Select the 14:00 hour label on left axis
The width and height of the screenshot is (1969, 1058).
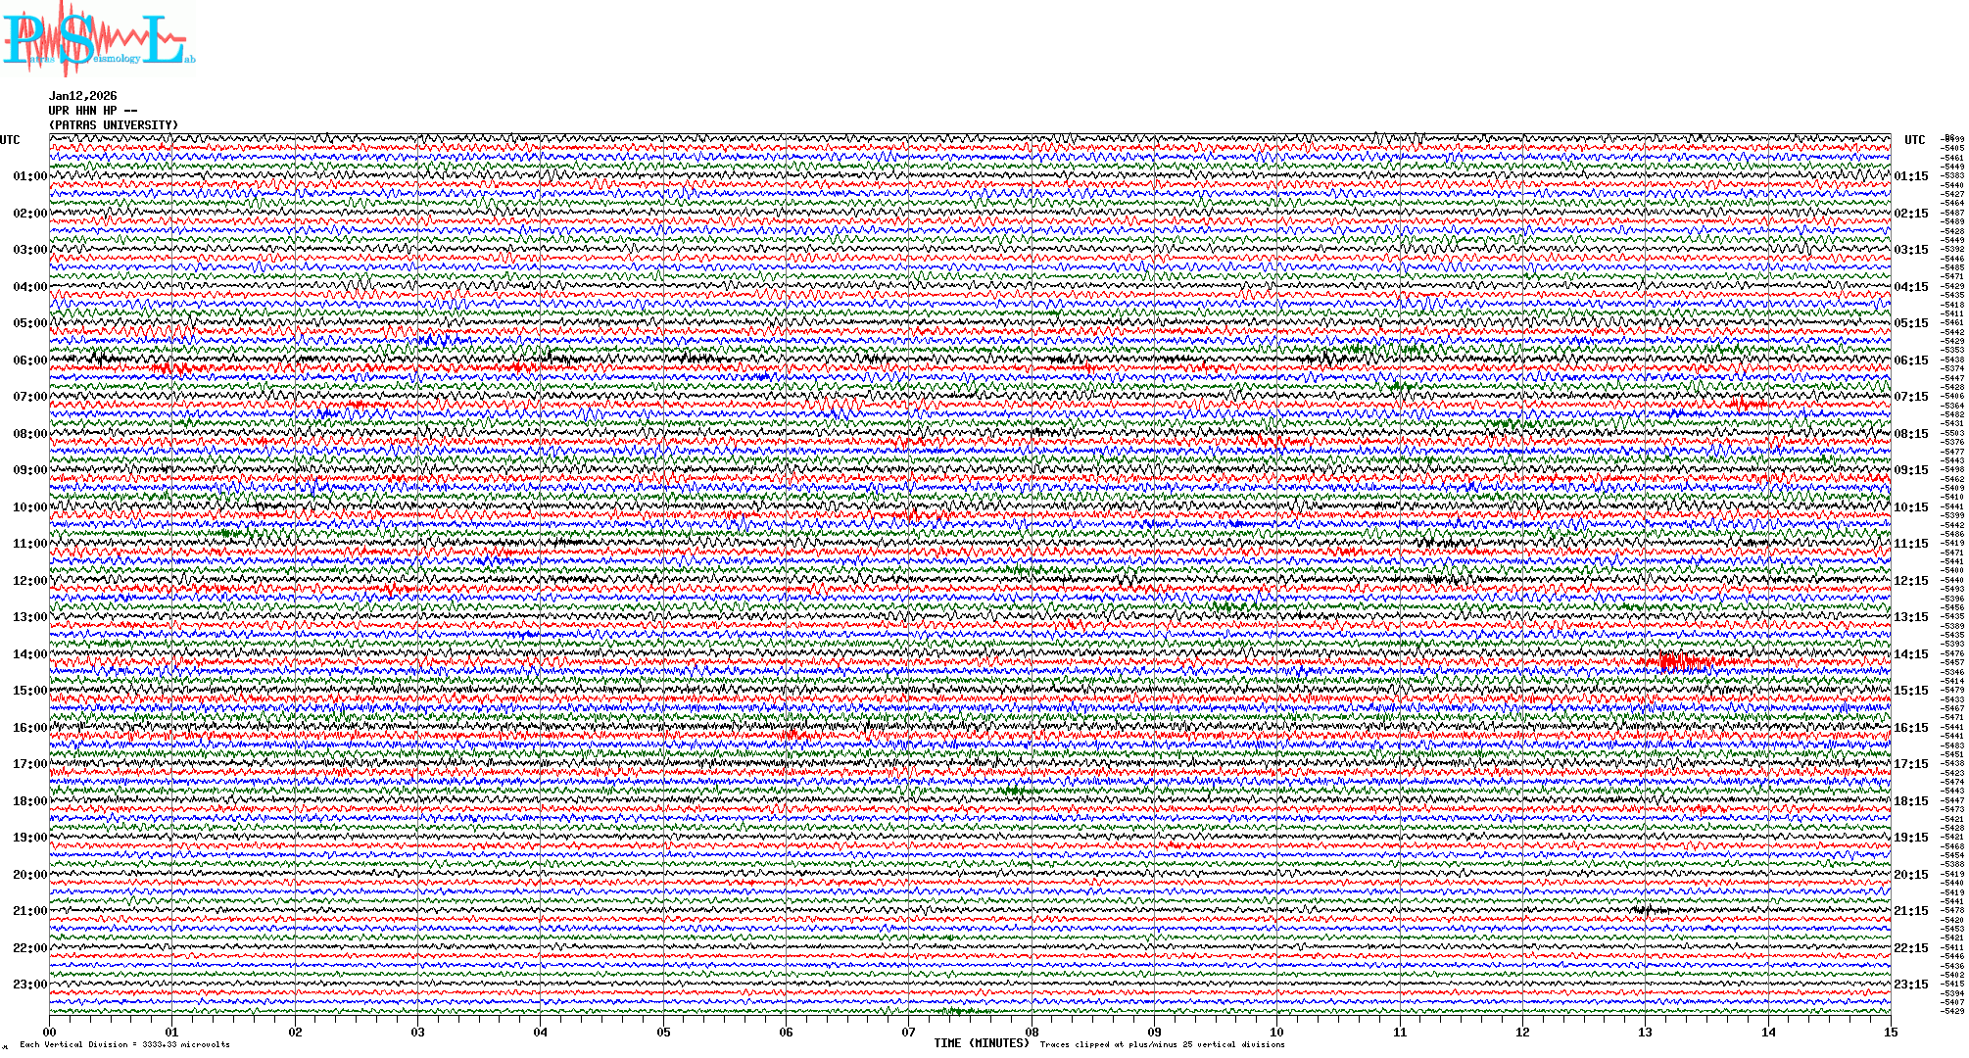pyautogui.click(x=29, y=654)
